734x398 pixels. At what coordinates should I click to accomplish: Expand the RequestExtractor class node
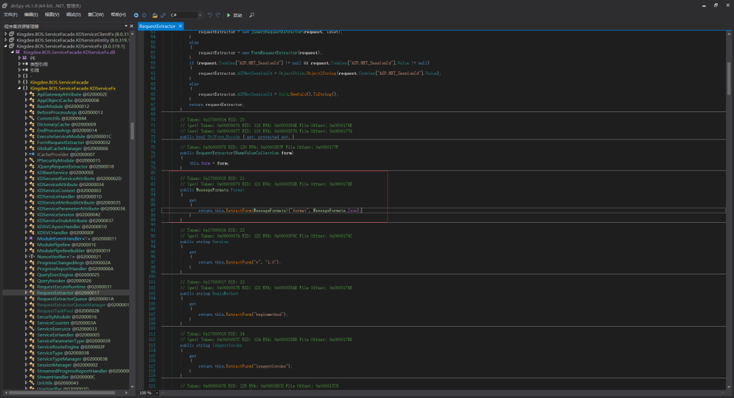pyautogui.click(x=26, y=293)
